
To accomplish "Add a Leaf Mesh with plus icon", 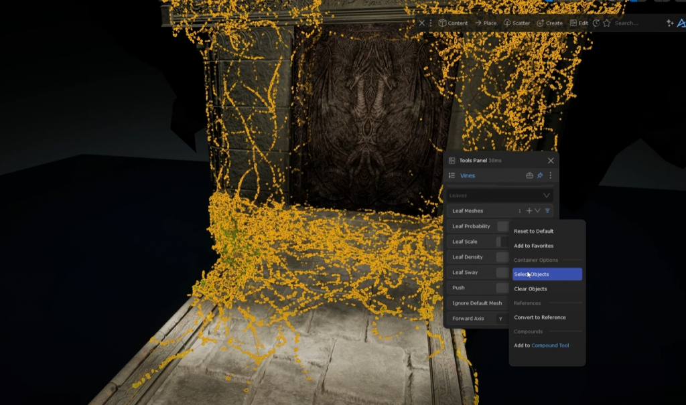I will 529,211.
